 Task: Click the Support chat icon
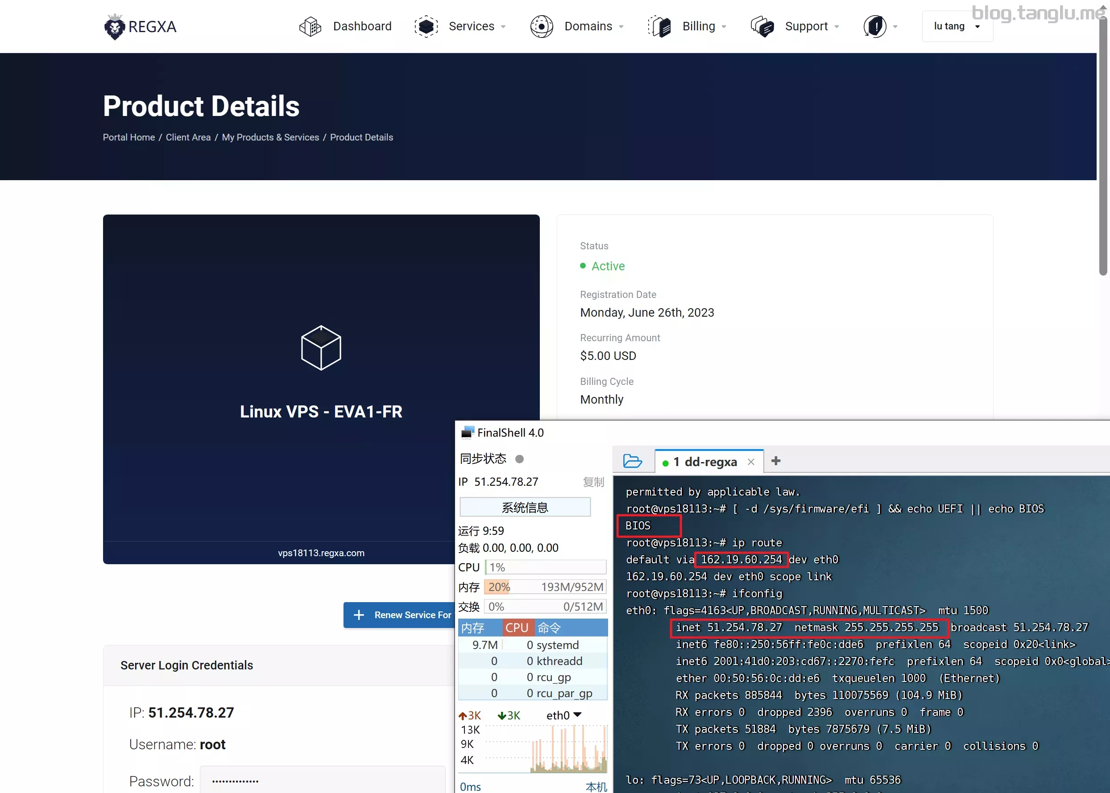[762, 26]
